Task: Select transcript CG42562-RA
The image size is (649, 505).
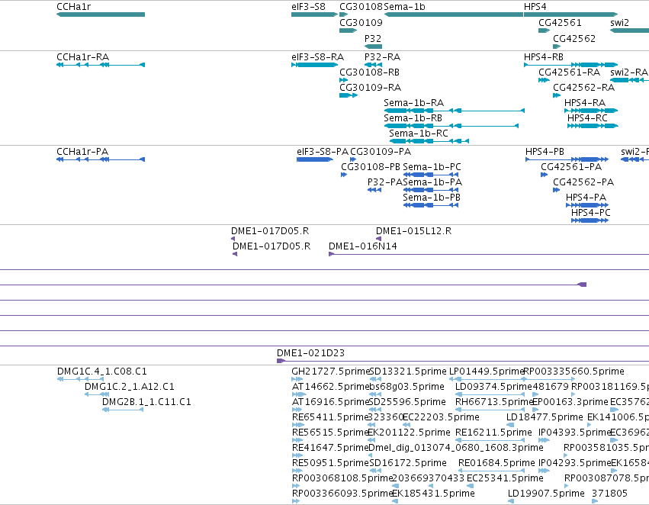Action: coord(584,88)
